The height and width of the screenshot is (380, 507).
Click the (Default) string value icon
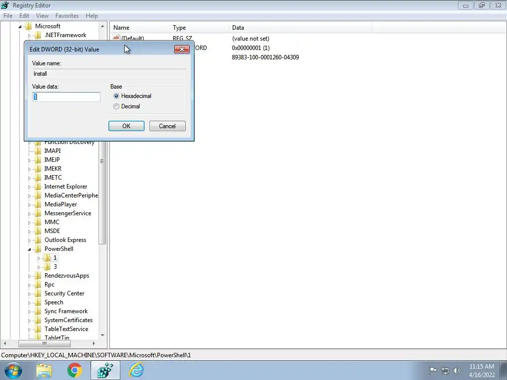pos(116,38)
